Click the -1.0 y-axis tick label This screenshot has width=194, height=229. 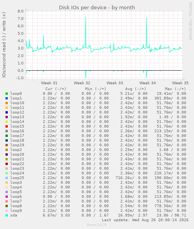[x=20, y=78]
